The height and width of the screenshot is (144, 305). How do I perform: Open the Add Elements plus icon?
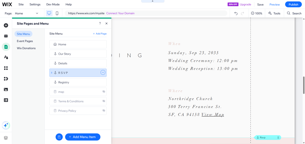point(6,26)
